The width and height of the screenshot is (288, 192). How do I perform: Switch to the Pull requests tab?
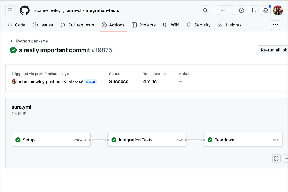pyautogui.click(x=77, y=25)
